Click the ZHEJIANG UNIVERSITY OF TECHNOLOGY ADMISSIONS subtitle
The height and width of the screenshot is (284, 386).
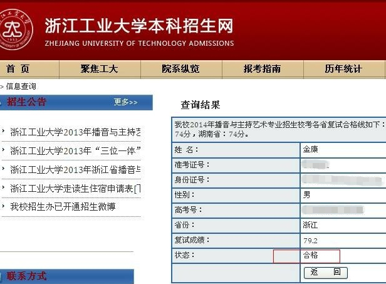point(139,43)
